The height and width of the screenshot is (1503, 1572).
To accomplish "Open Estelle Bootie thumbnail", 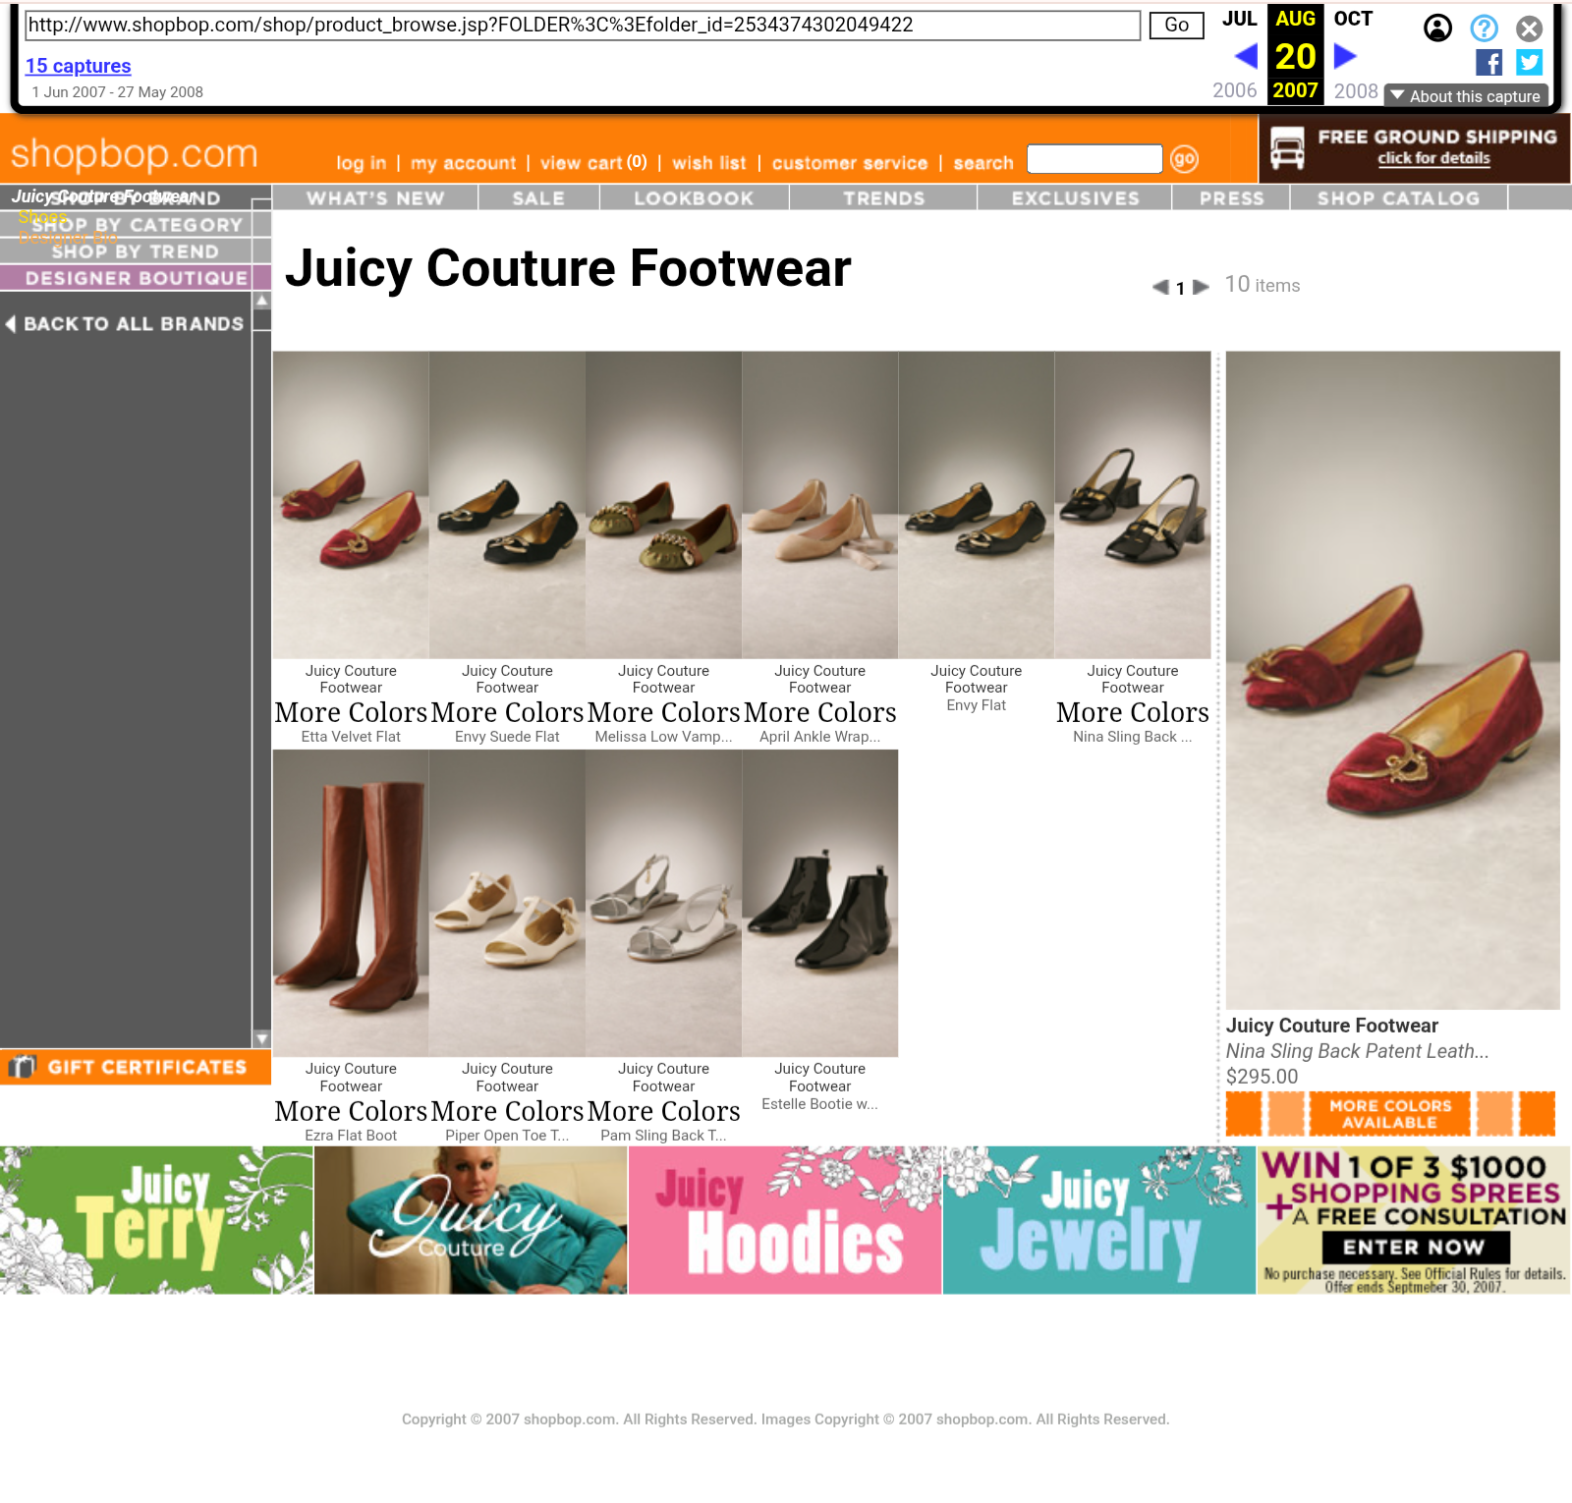I will point(819,904).
